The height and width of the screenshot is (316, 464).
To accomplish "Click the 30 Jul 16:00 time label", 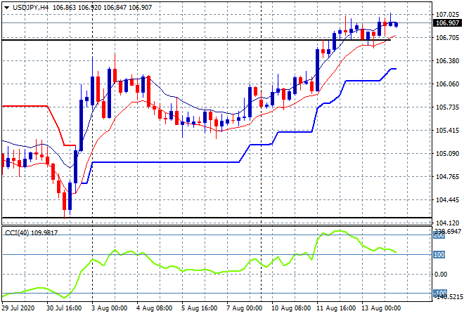I will 64,308.
